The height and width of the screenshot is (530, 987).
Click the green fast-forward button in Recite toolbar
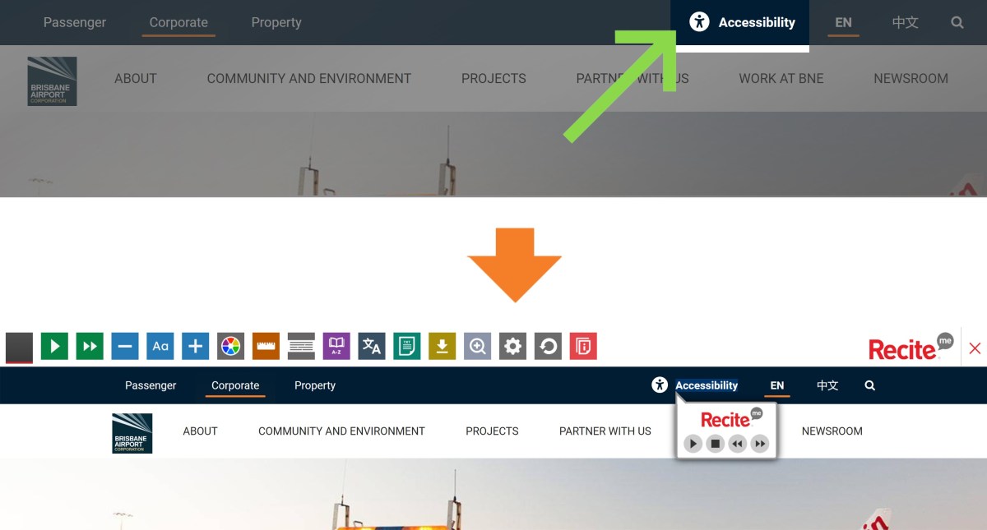click(90, 347)
